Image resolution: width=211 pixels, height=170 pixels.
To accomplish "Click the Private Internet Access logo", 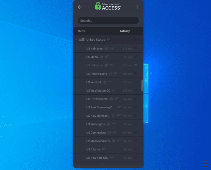I will 108,6.
